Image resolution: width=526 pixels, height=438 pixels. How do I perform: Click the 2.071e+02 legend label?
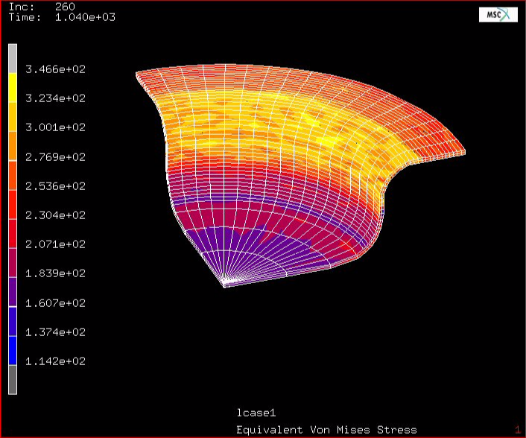[56, 244]
